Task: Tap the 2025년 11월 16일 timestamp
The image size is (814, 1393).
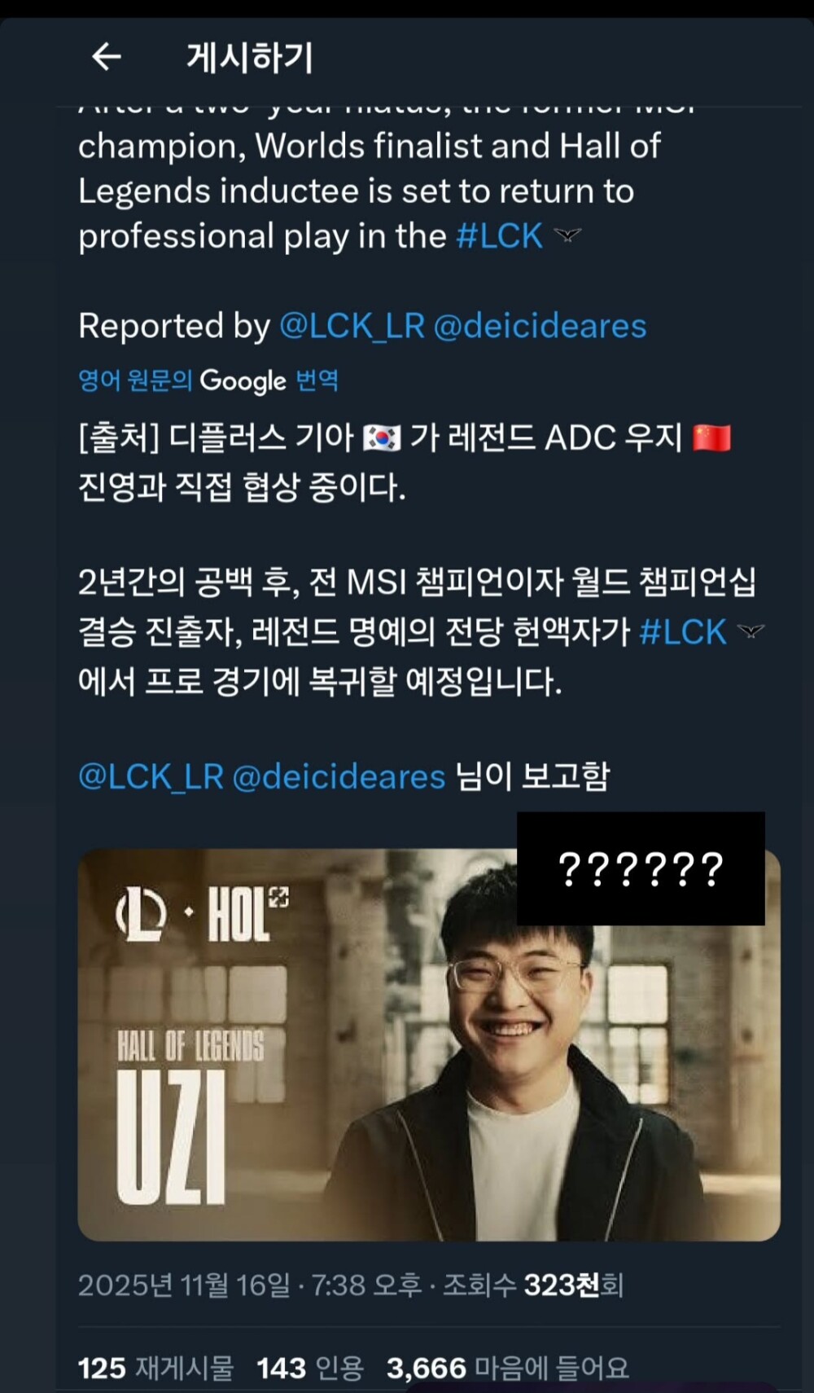Action: [184, 1285]
